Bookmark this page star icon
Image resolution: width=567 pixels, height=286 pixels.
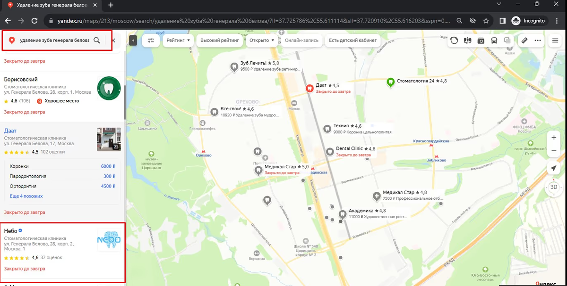pyautogui.click(x=486, y=21)
